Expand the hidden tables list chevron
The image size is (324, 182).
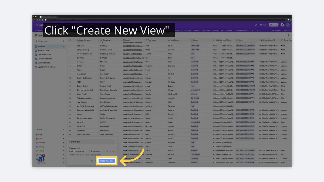253,31
